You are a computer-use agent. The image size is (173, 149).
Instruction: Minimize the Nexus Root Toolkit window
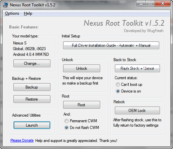pos(141,4)
